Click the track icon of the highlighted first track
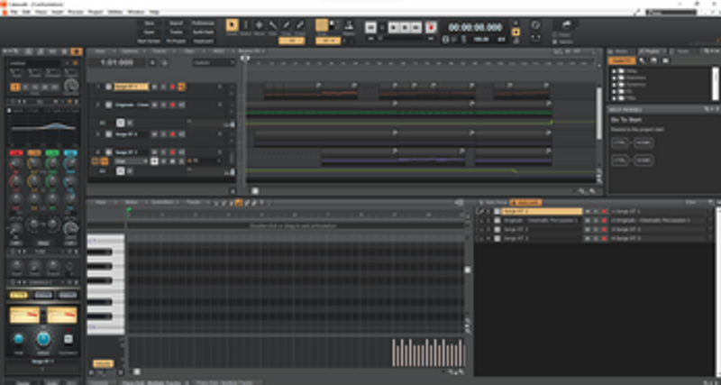The width and height of the screenshot is (721, 385). (108, 87)
